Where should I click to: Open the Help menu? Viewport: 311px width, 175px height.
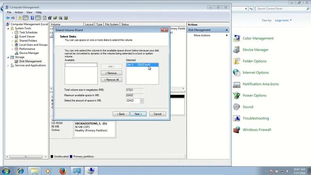pos(39,12)
